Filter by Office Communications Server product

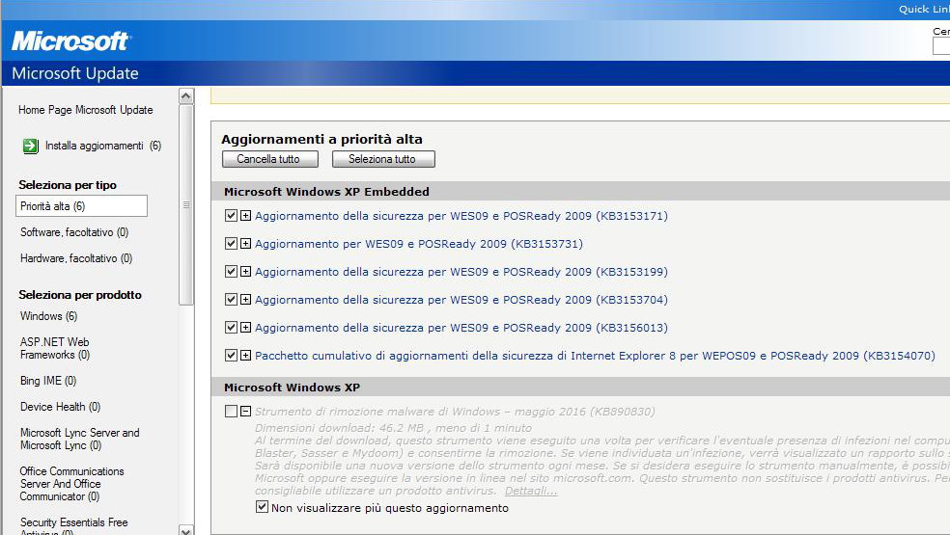click(x=71, y=484)
